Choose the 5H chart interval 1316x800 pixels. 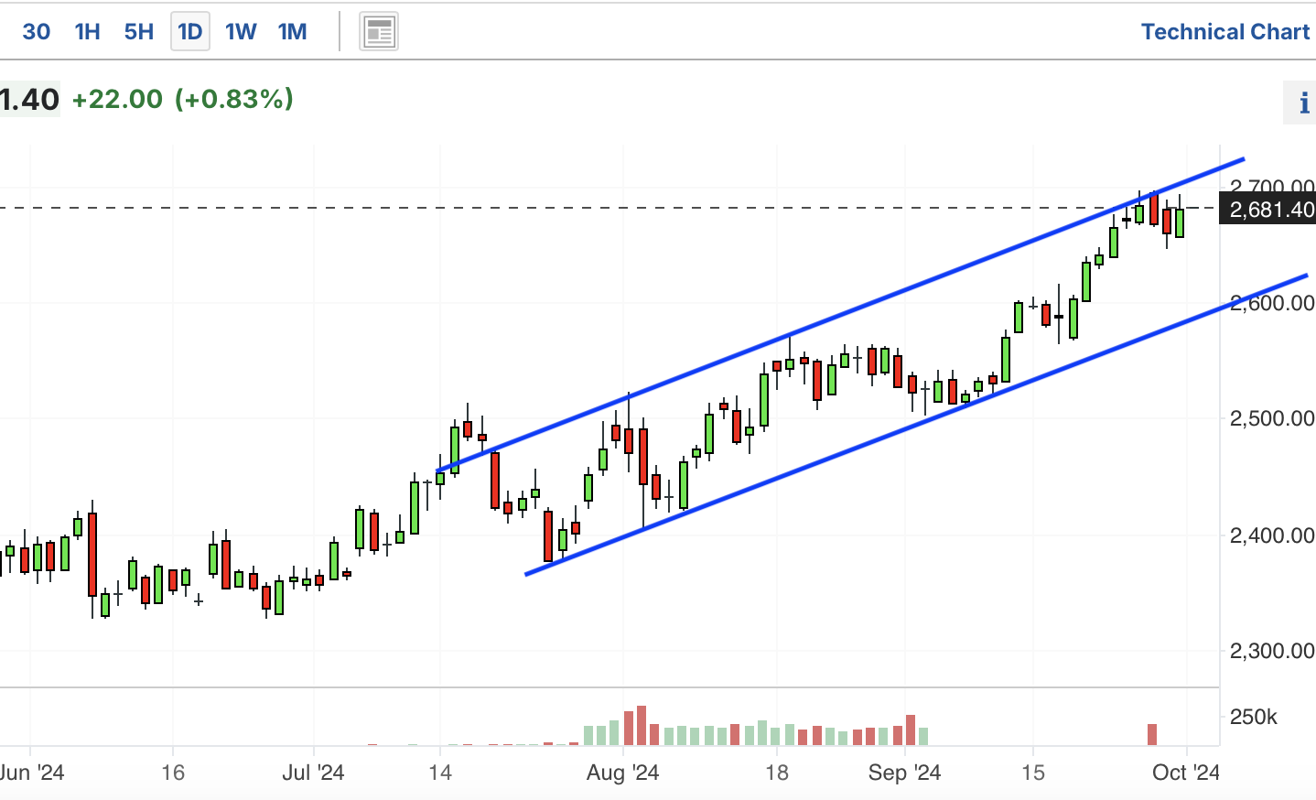click(x=138, y=32)
